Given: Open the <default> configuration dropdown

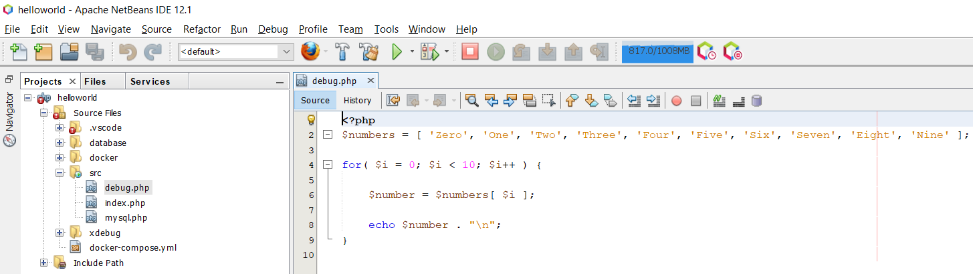Looking at the screenshot, I should [286, 51].
